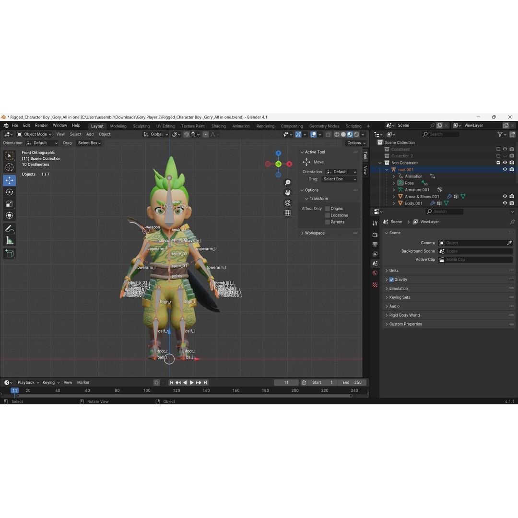This screenshot has width=518, height=518.
Task: Open the Texture properties checker icon
Action: point(375,285)
